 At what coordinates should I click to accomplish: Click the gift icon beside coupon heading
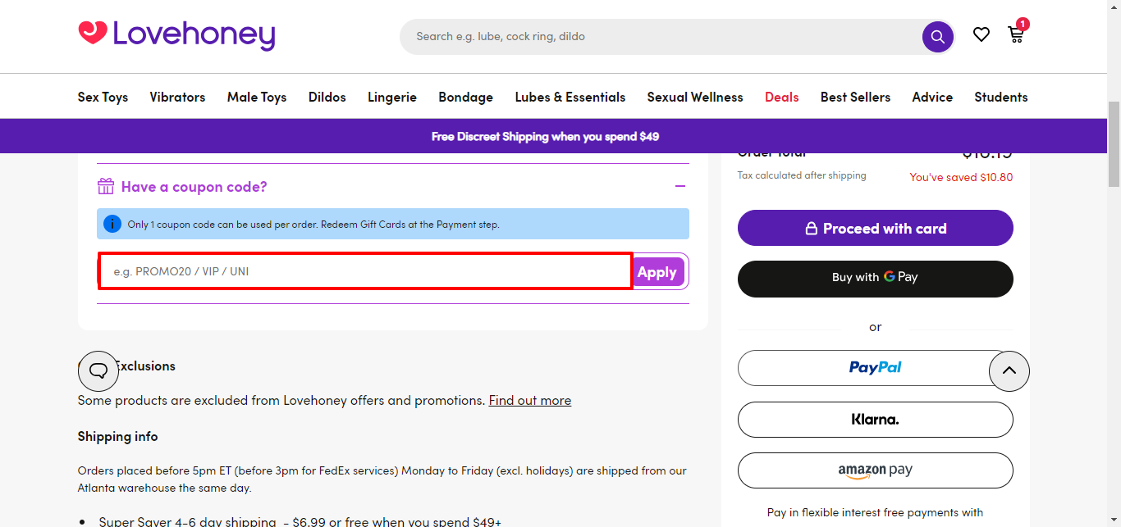106,187
